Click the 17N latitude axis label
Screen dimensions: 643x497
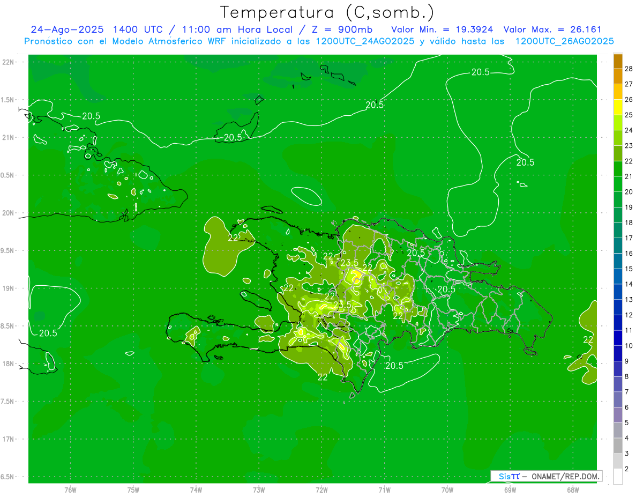tap(9, 439)
